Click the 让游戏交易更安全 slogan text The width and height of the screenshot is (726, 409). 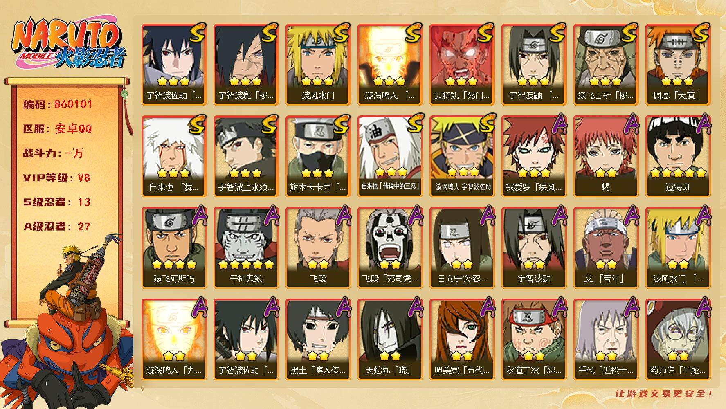point(664,393)
